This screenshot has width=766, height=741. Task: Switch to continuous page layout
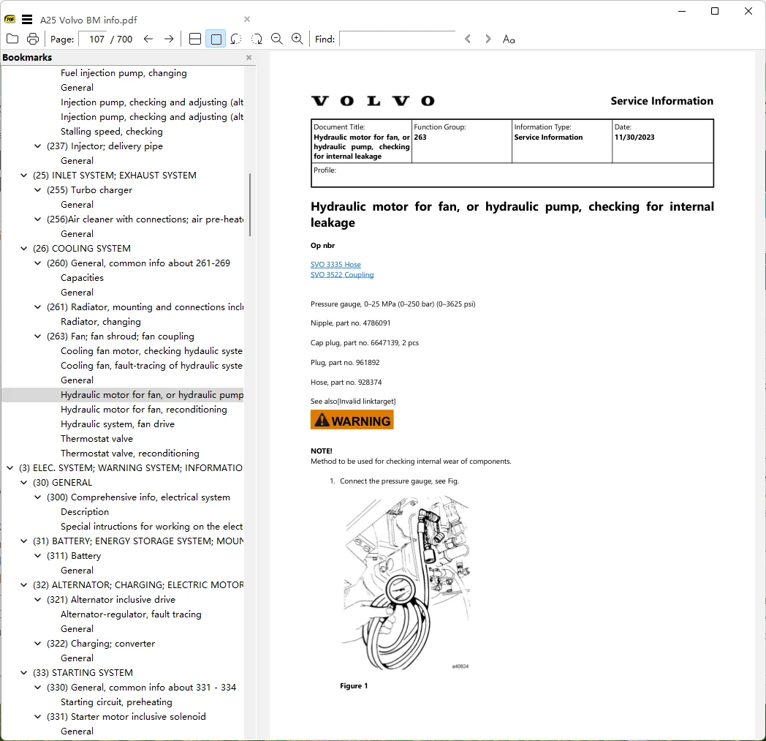click(x=195, y=39)
